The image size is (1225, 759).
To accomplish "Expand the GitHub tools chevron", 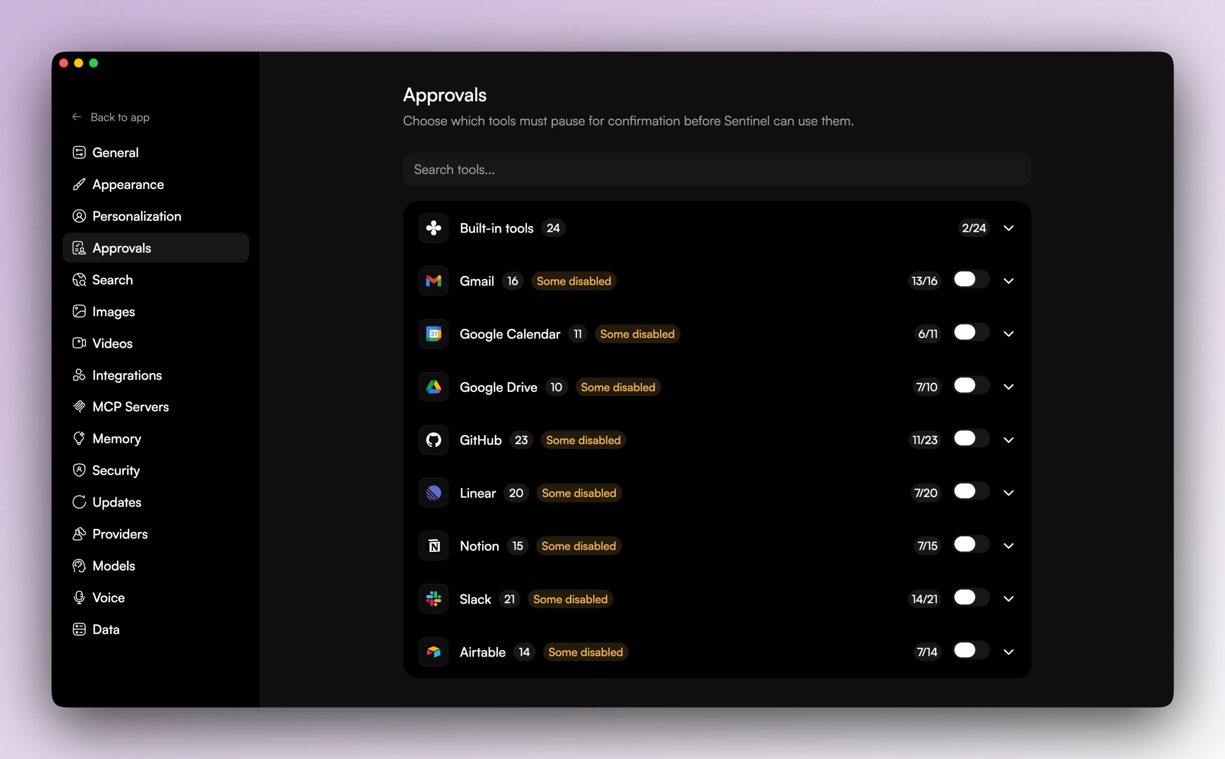I will 1008,440.
